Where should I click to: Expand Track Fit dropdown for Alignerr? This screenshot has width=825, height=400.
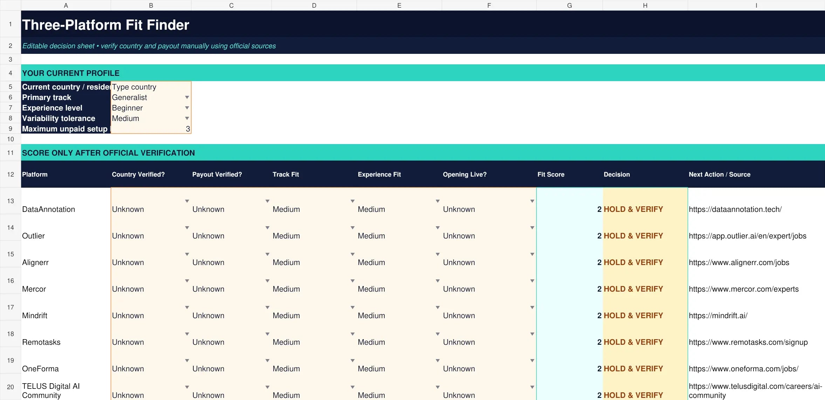point(352,254)
